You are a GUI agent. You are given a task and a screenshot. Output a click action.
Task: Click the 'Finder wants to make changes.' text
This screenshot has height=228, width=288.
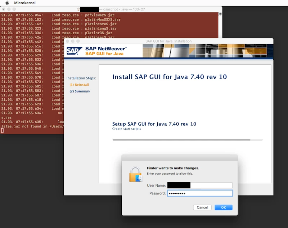pyautogui.click(x=173, y=168)
